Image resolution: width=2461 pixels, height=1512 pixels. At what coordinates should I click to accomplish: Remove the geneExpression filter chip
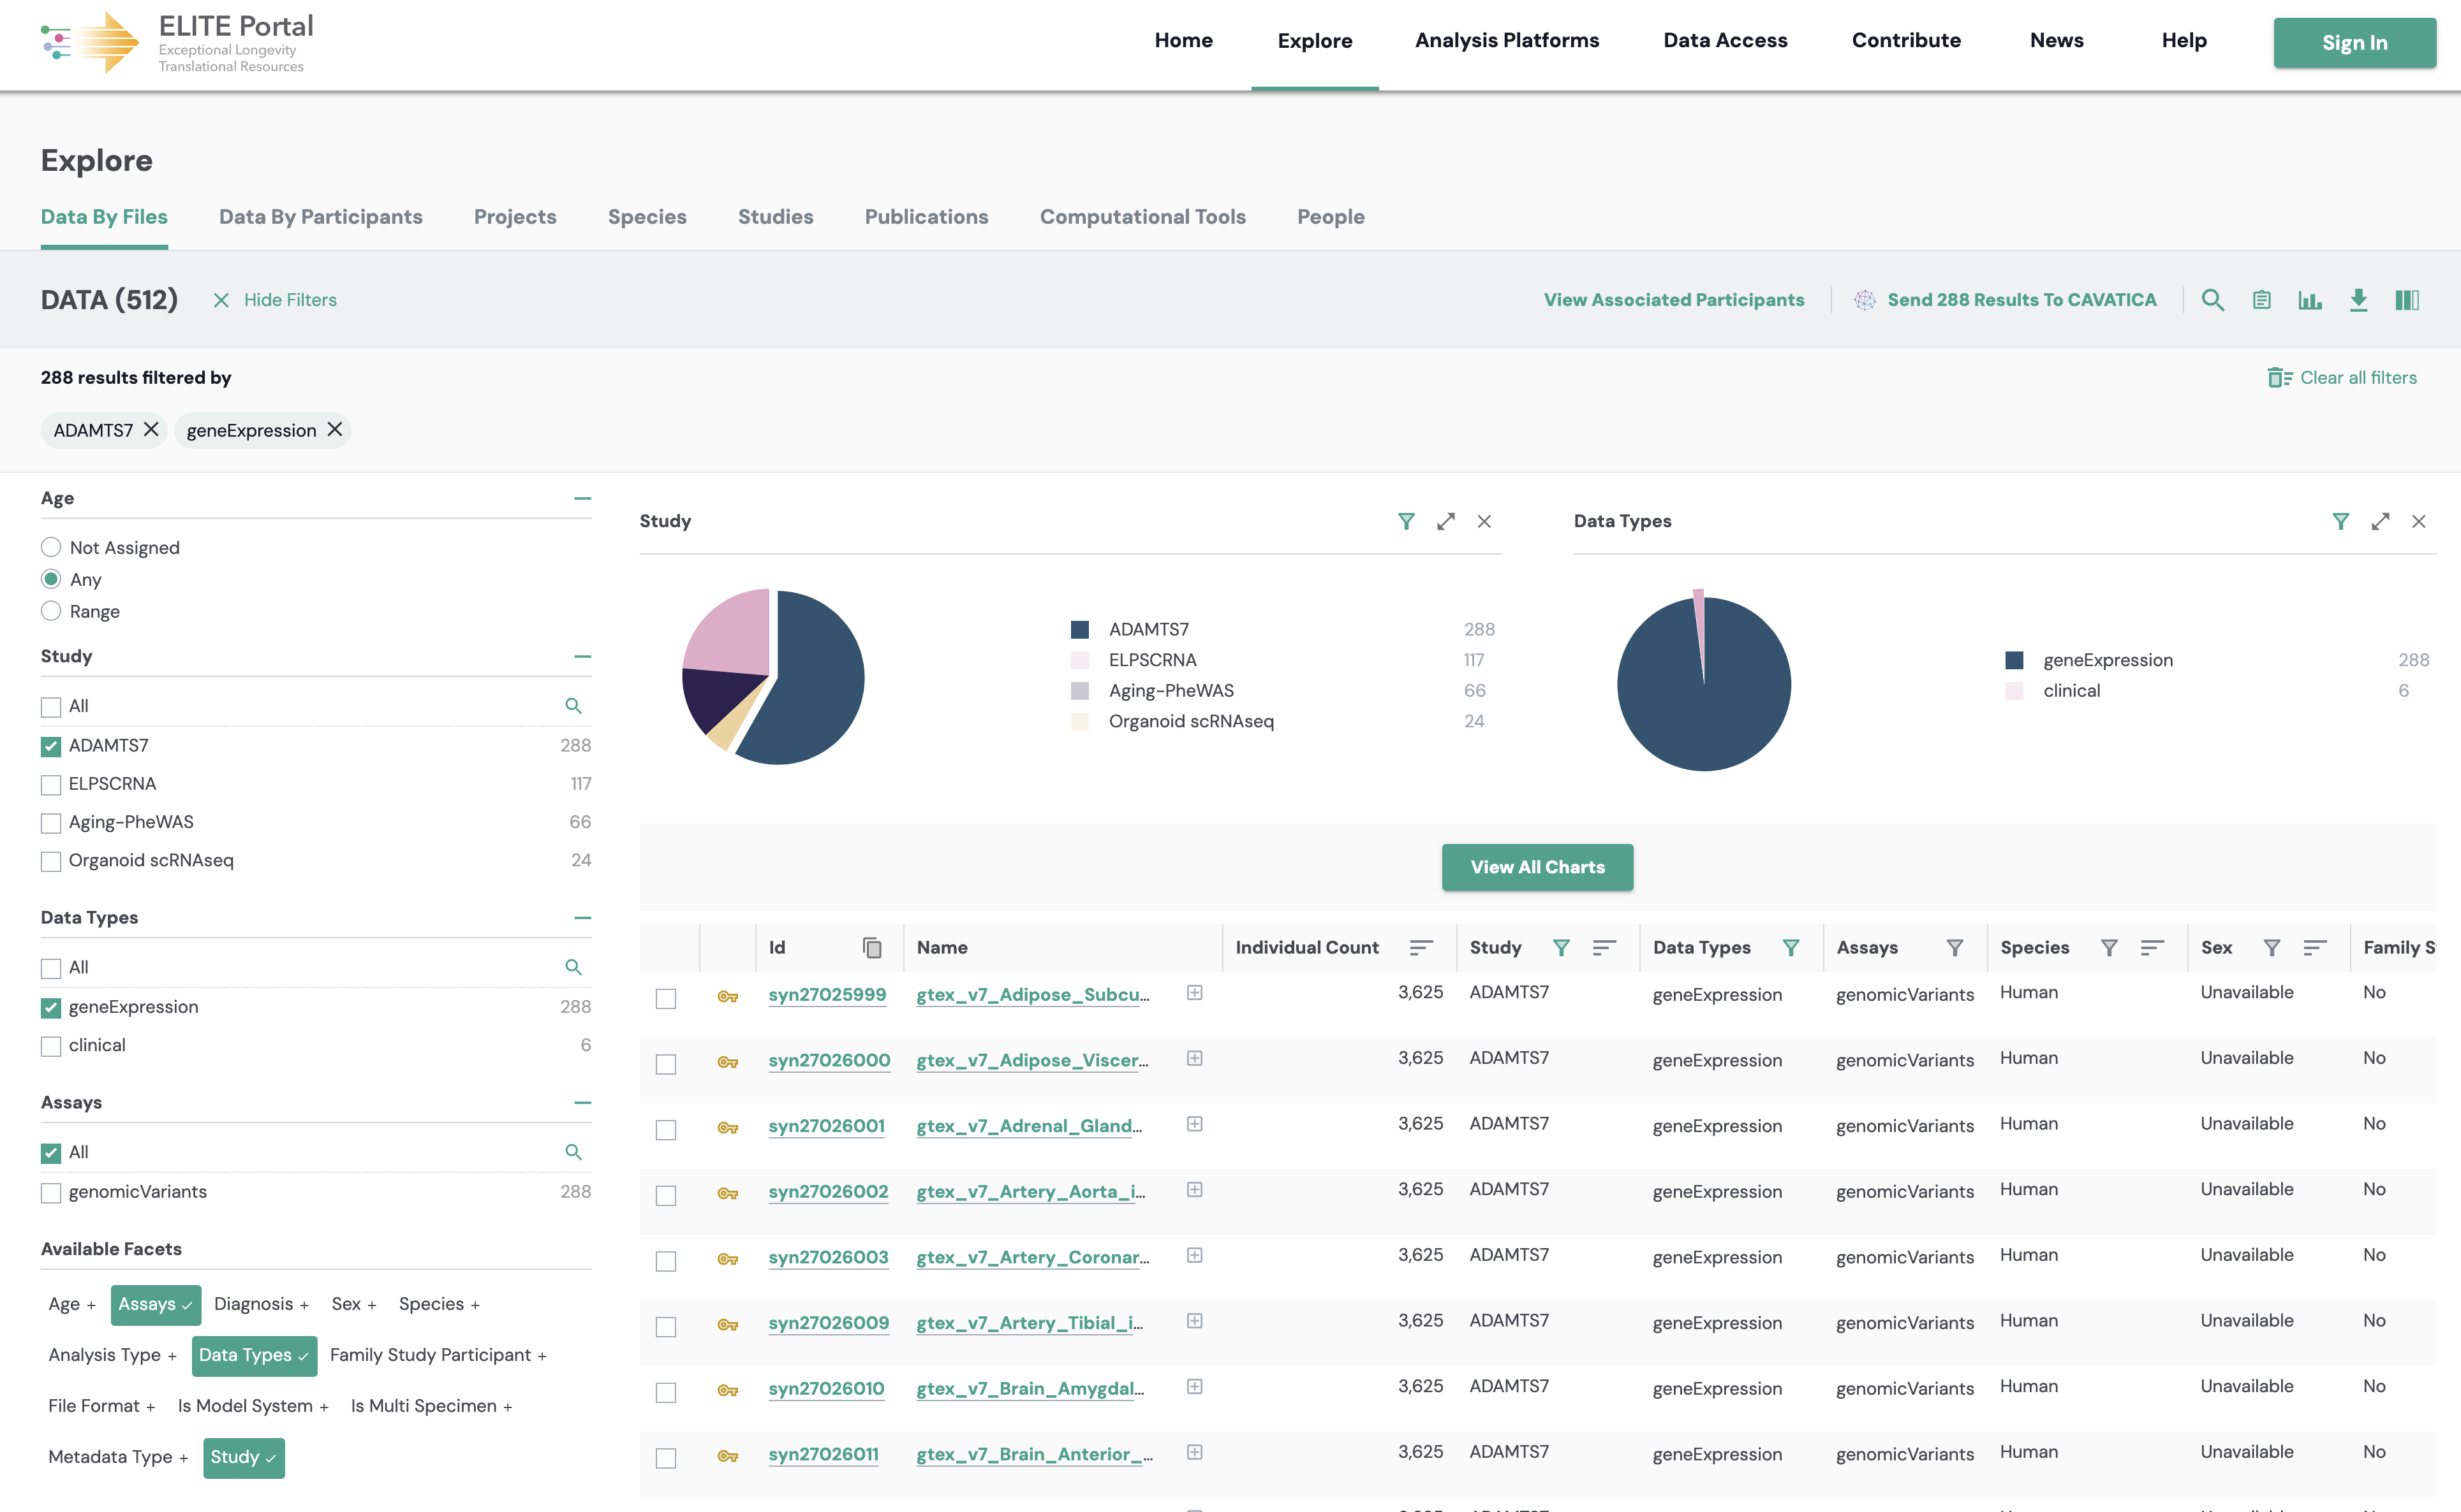335,429
